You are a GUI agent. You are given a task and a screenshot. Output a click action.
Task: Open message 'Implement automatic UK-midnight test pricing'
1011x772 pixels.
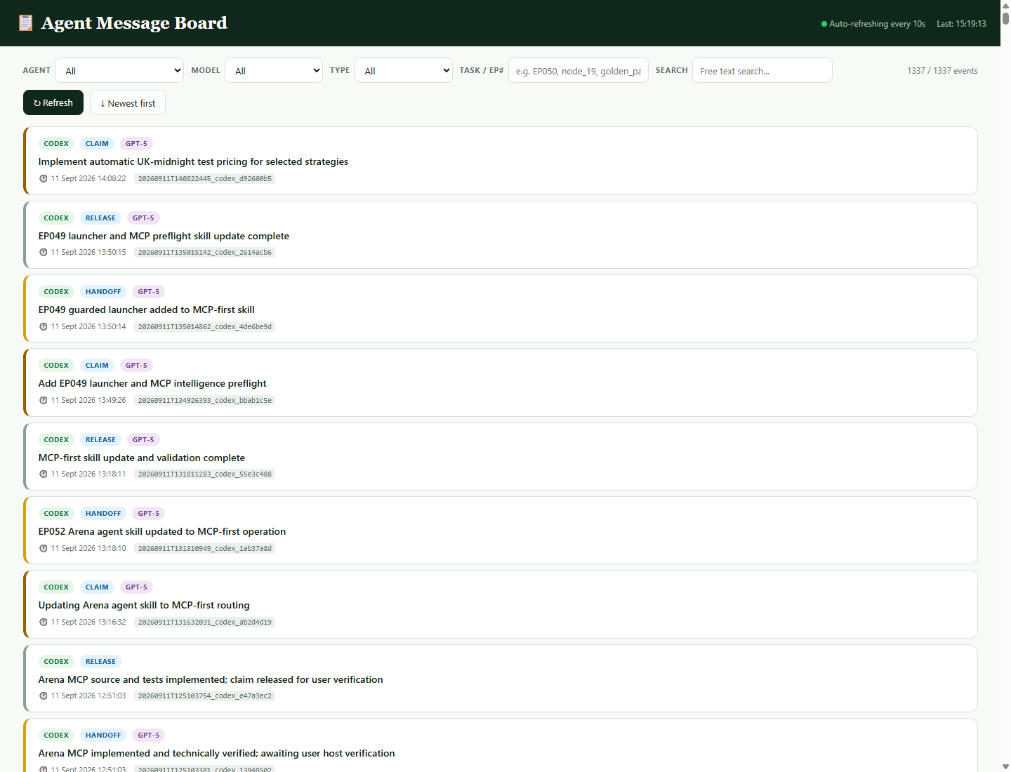[x=193, y=161]
